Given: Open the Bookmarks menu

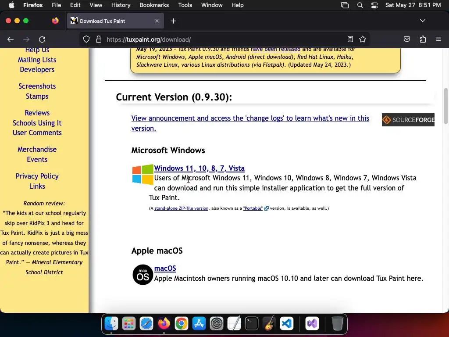Looking at the screenshot, I should [154, 5].
